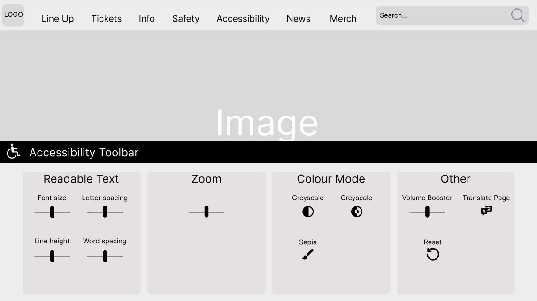Click the search magnifier icon

coord(517,15)
